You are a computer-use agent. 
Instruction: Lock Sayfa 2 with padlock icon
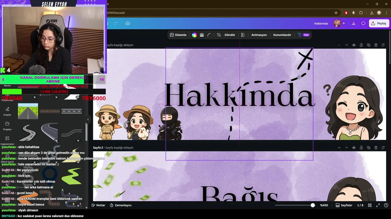point(361,148)
